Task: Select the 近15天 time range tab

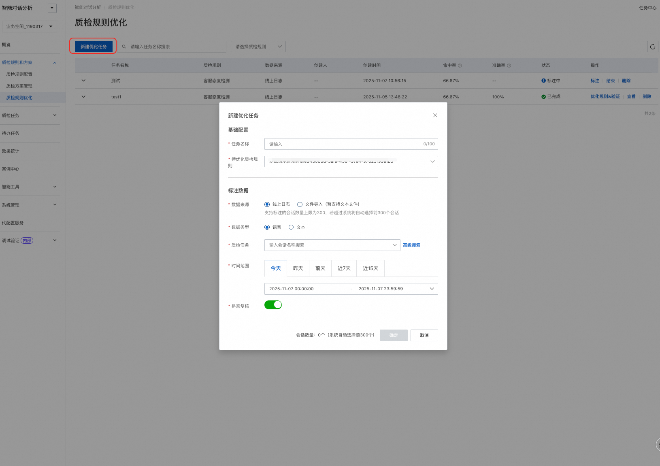Action: [x=370, y=268]
